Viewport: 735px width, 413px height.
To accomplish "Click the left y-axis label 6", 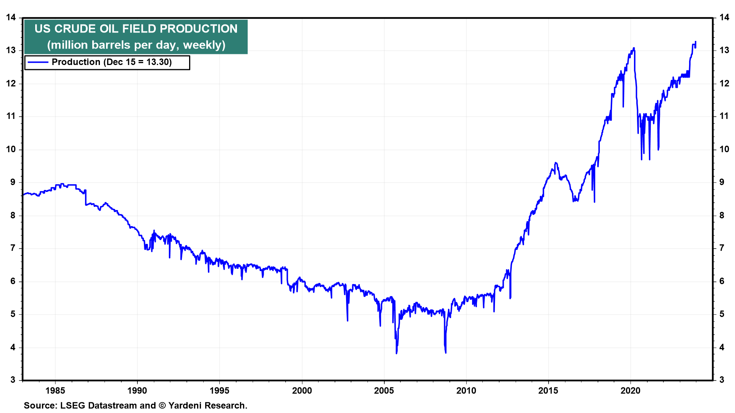I will pos(13,281).
